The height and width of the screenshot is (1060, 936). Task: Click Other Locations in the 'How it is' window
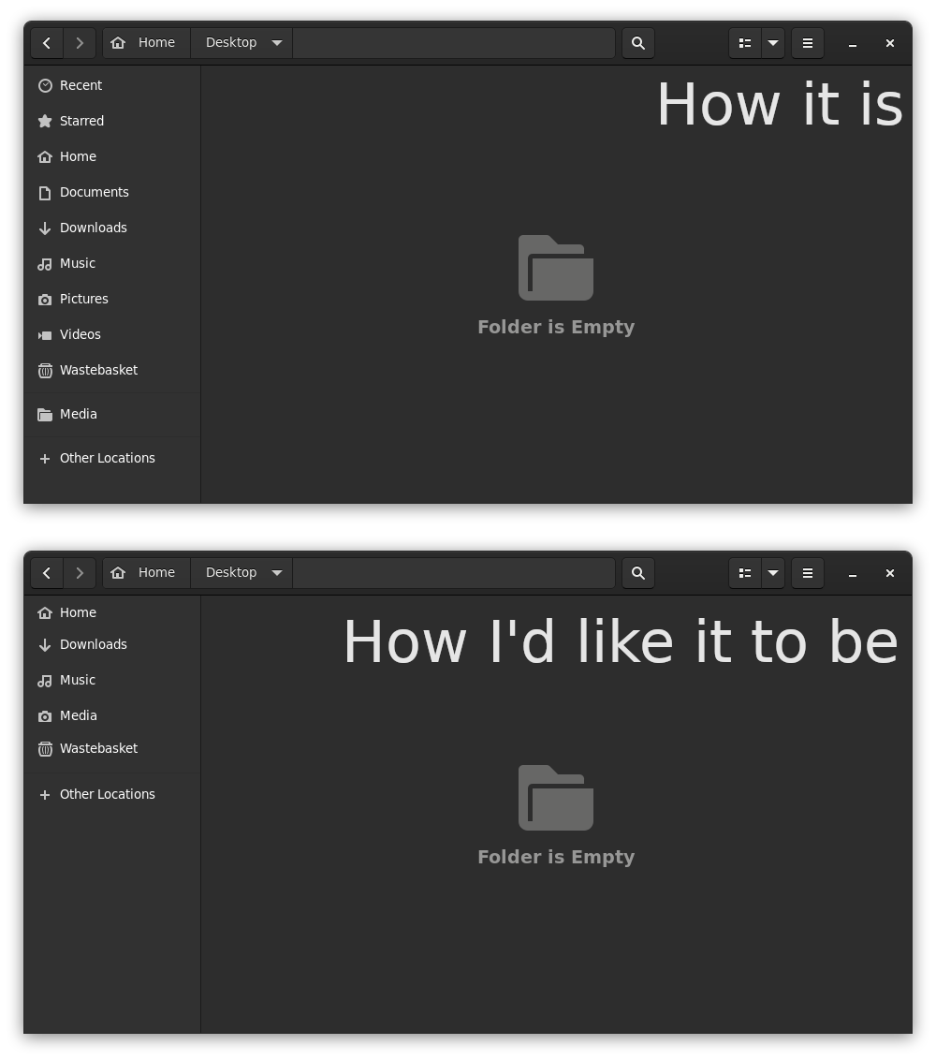[x=112, y=458]
